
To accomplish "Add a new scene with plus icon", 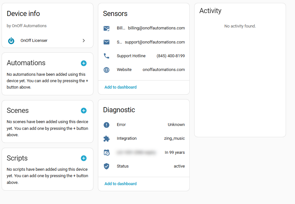I will coord(84,111).
